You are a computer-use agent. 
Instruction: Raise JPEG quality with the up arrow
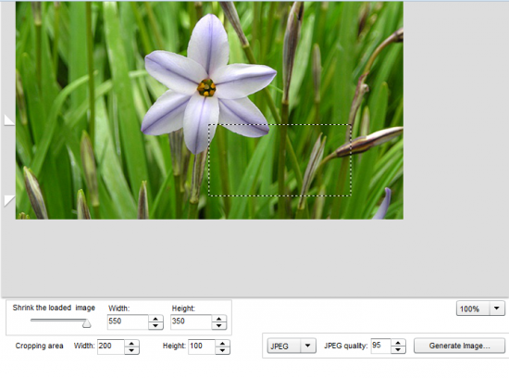(x=398, y=343)
